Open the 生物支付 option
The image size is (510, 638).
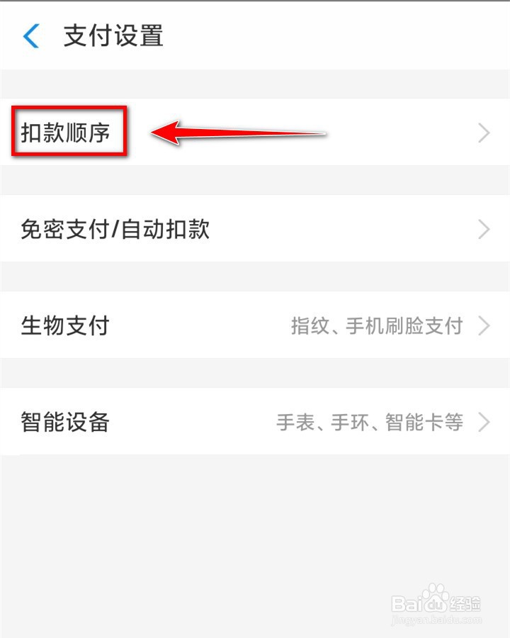(x=255, y=325)
